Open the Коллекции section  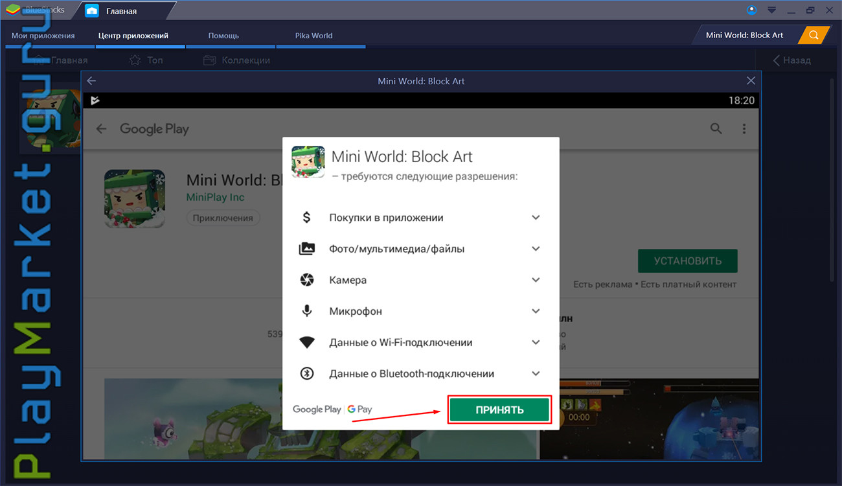[x=236, y=60]
